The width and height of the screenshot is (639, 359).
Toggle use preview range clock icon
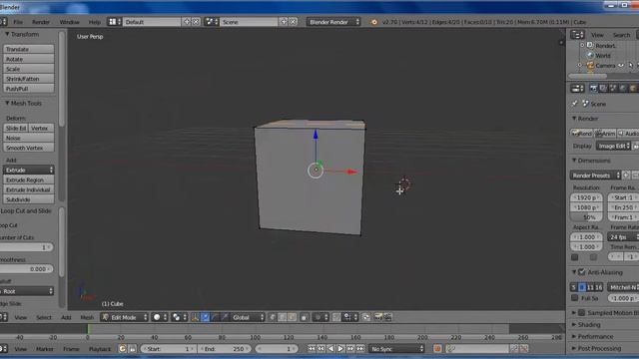click(x=122, y=349)
